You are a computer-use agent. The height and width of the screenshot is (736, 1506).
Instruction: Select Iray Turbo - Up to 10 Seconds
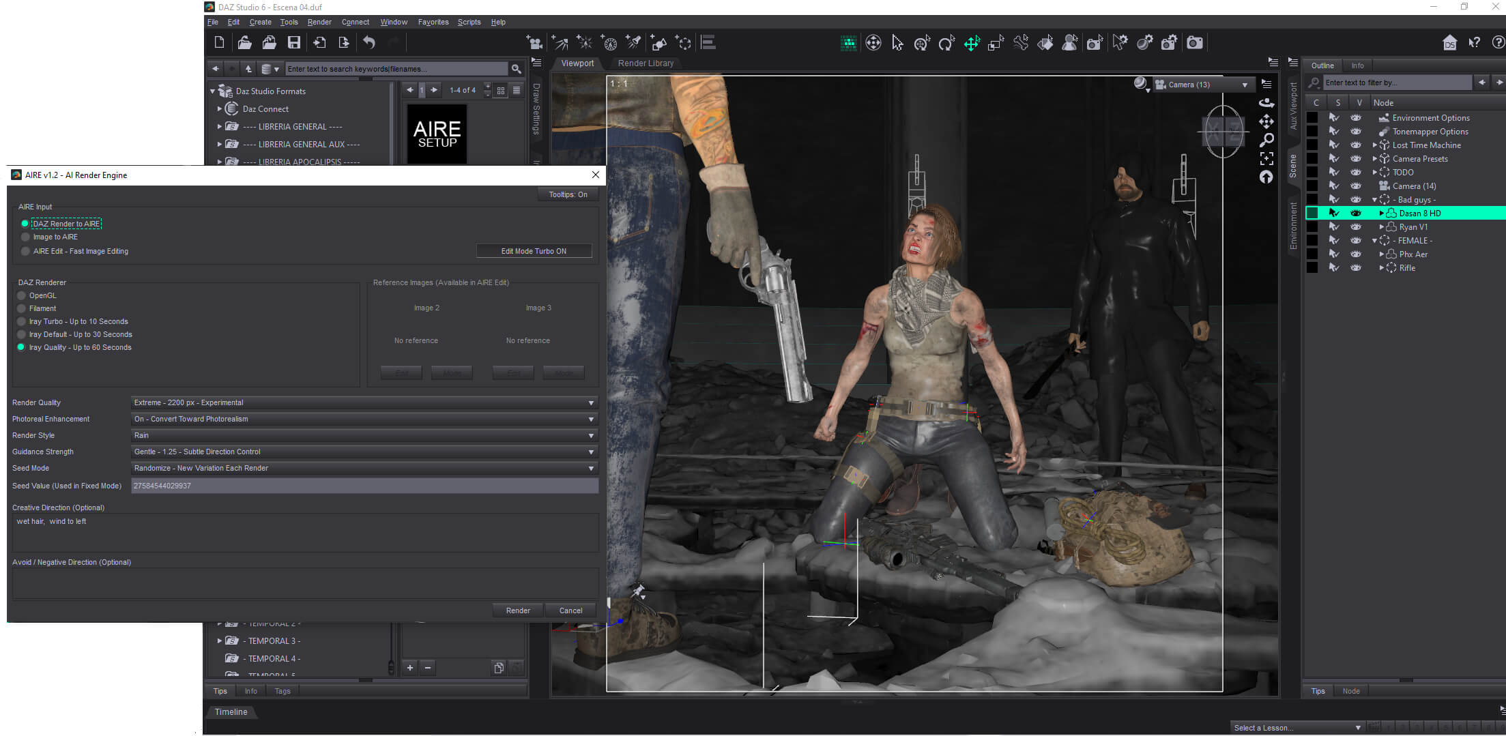pos(21,321)
